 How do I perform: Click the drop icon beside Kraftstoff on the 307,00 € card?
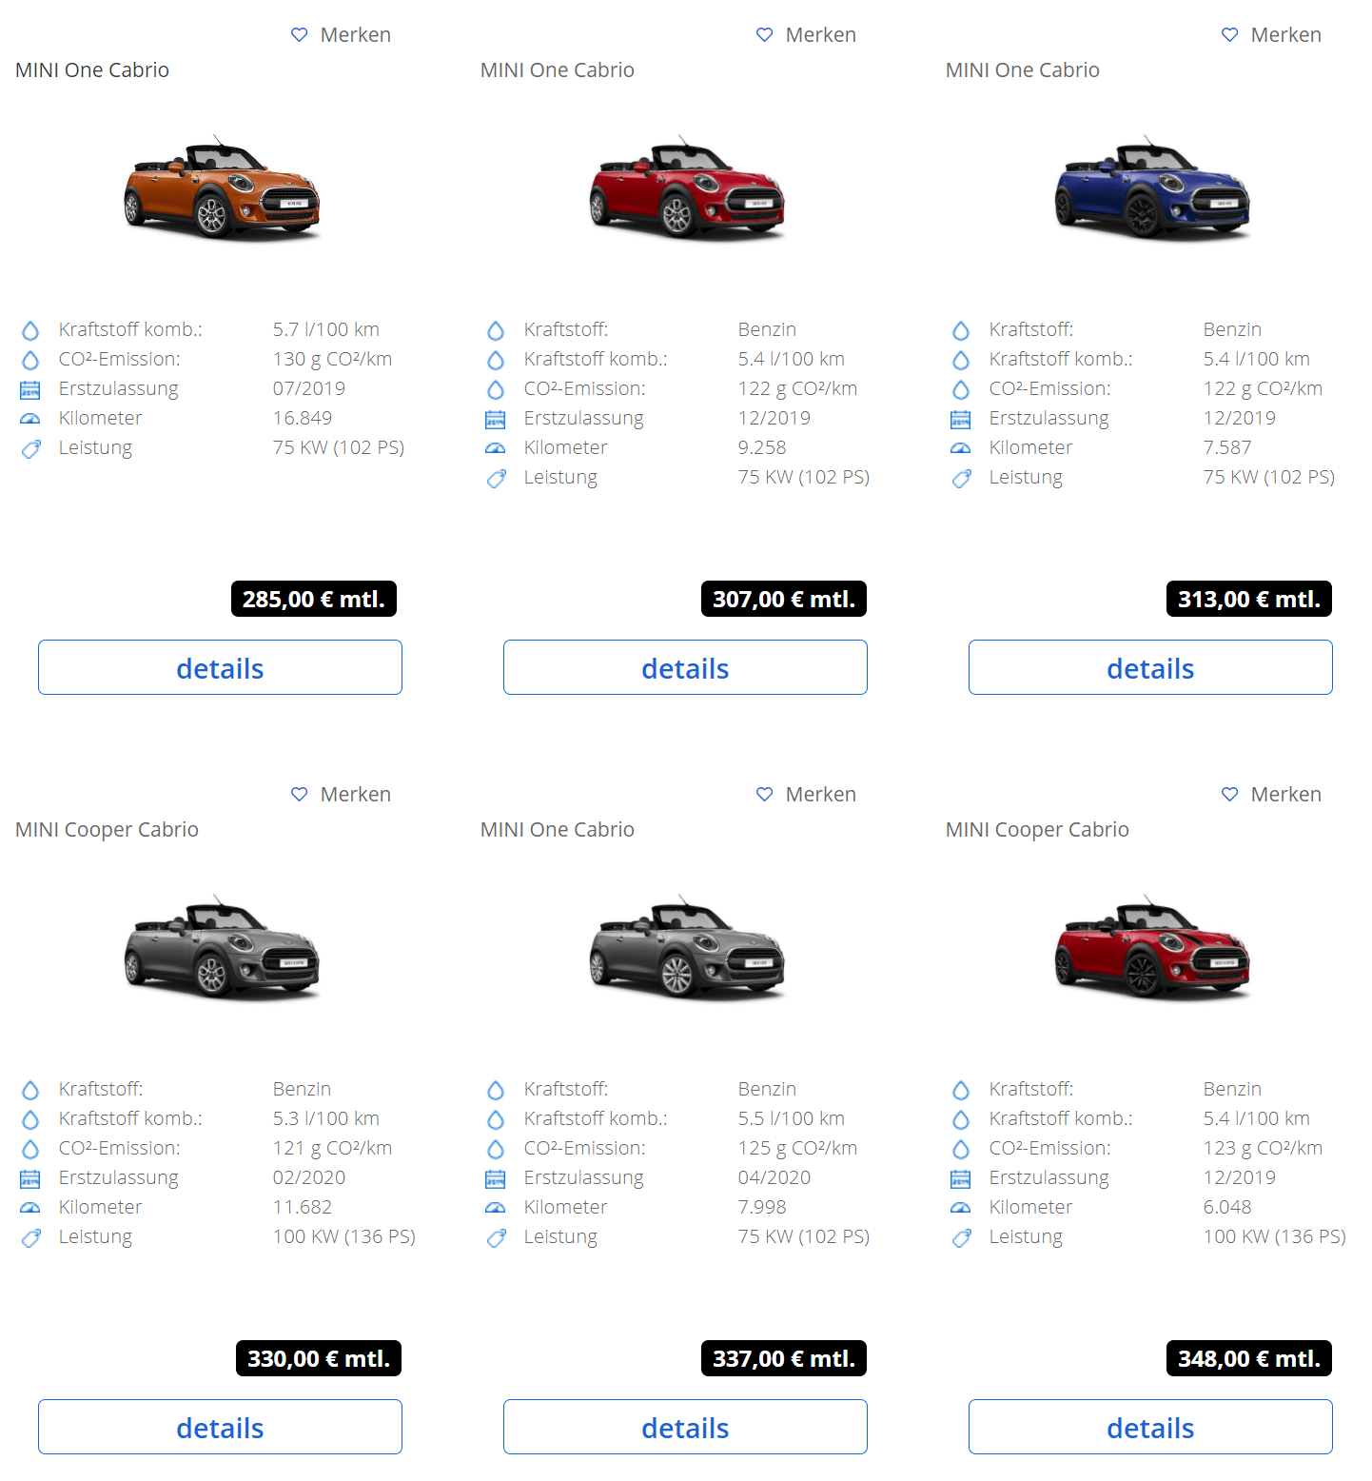[496, 330]
